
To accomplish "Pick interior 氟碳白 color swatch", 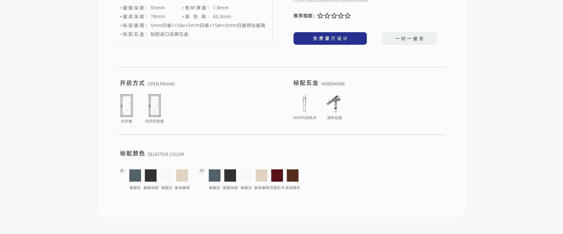I will click(246, 175).
